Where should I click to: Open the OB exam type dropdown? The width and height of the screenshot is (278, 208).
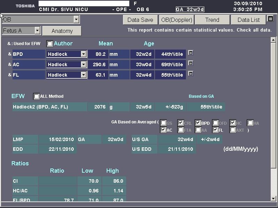pyautogui.click(x=76, y=20)
